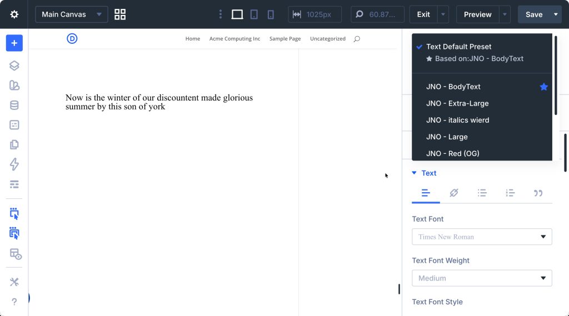This screenshot has height=316, width=569.
Task: Open the Main Canvas dropdown
Action: point(71,14)
